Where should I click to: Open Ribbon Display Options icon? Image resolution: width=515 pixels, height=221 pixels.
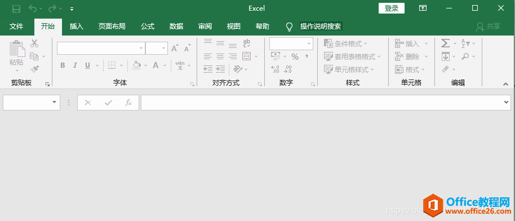click(x=423, y=8)
